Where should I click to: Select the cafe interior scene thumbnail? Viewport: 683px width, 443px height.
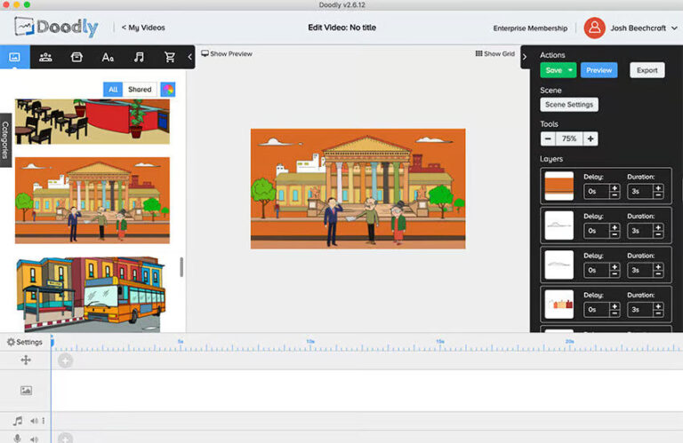[x=92, y=122]
